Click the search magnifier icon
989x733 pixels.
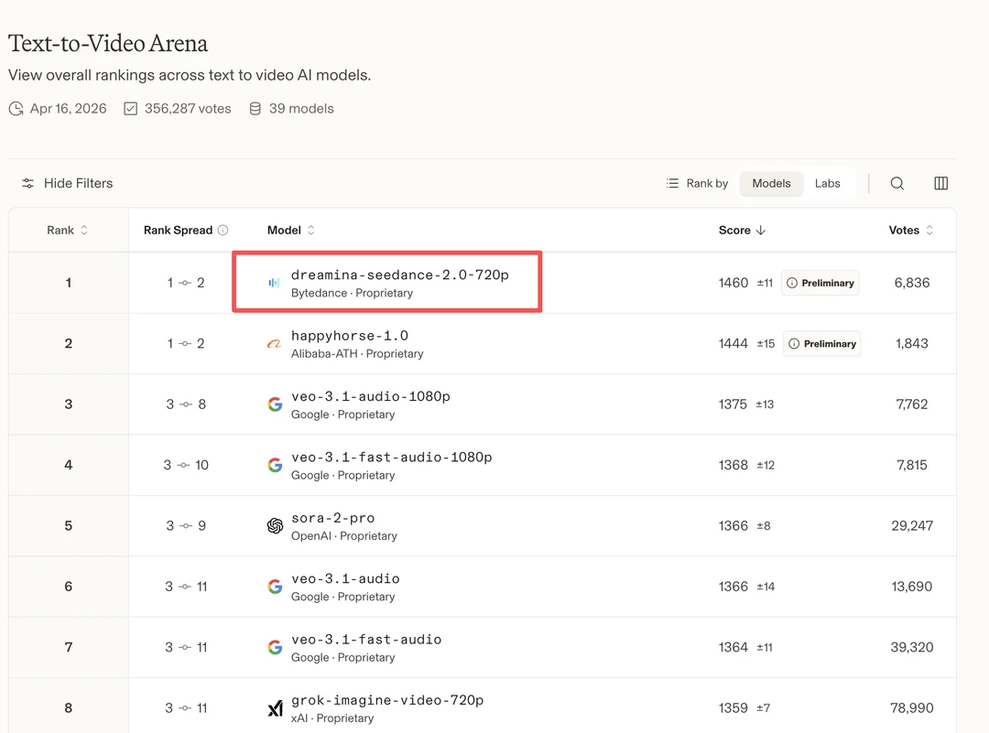[x=897, y=183]
